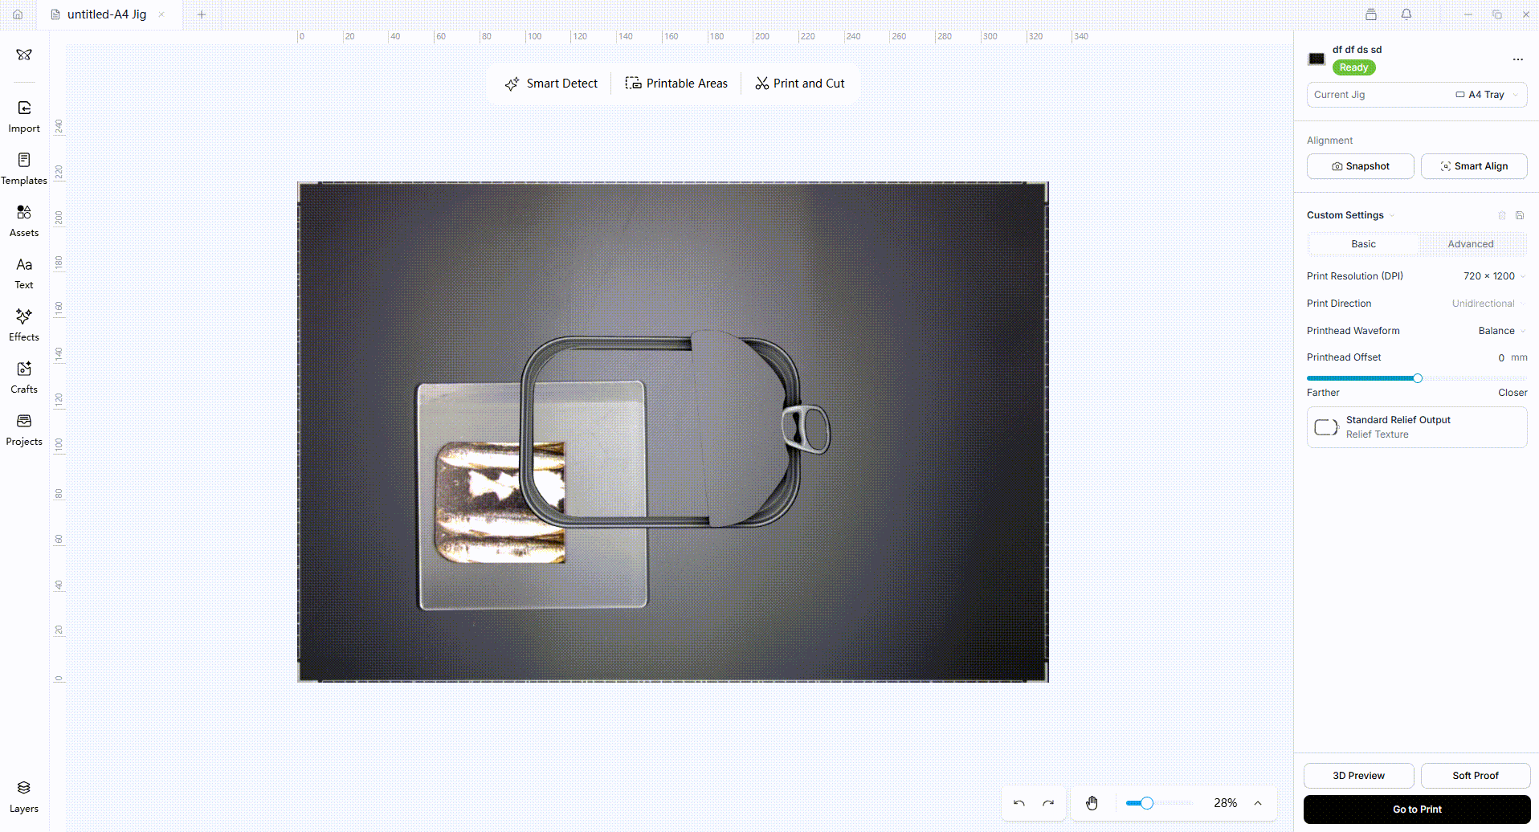Select the Text tool
Viewport: 1539px width, 832px height.
pos(24,273)
